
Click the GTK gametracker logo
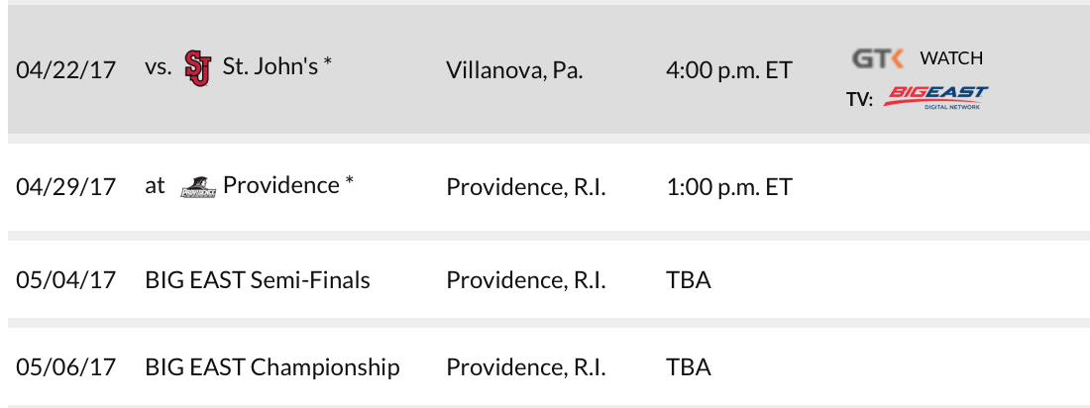click(879, 58)
